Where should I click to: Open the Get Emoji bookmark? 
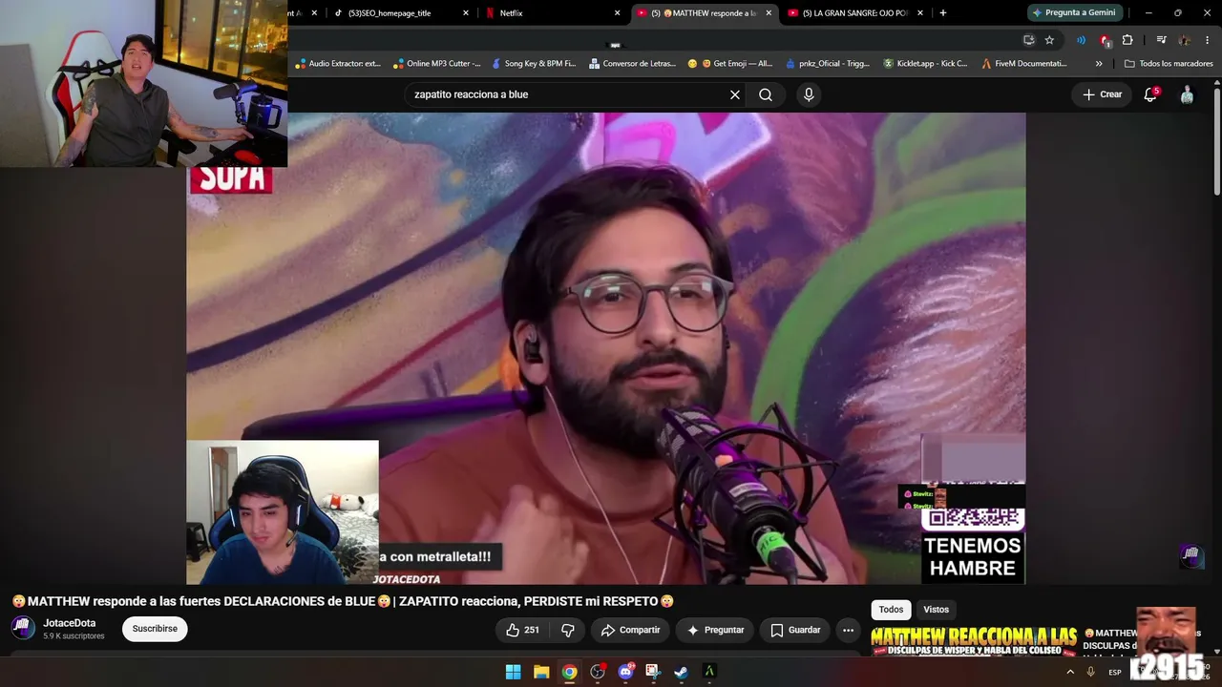pos(730,64)
